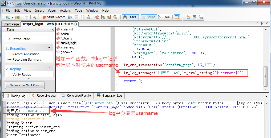Open Verify Replay task

pyautogui.click(x=22, y=75)
